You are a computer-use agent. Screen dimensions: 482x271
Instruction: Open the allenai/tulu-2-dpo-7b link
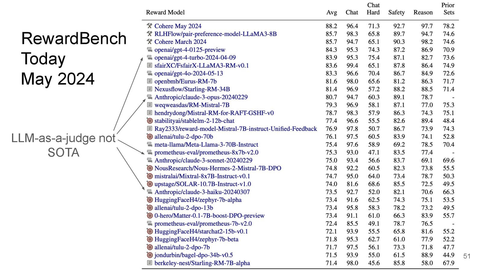182,247
